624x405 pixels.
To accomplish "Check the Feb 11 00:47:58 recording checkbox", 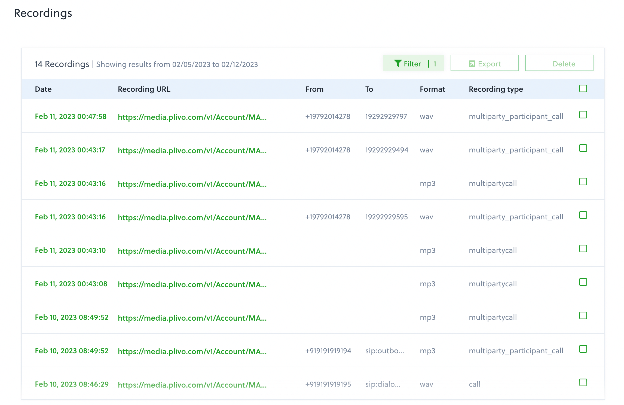I will (583, 115).
